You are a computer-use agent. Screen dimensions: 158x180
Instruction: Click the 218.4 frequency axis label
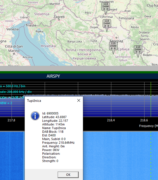111,120
